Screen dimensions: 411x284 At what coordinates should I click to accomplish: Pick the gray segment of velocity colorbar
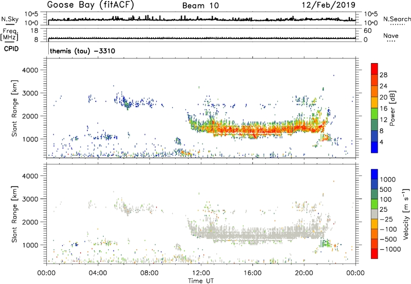click(x=375, y=214)
